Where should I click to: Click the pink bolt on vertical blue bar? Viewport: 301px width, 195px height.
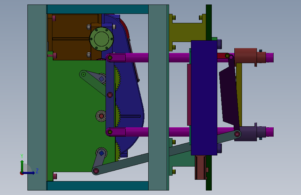[x=110, y=95]
